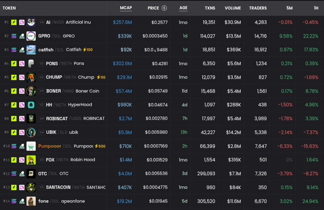Click the CHUMP token logo

[x=31, y=77]
